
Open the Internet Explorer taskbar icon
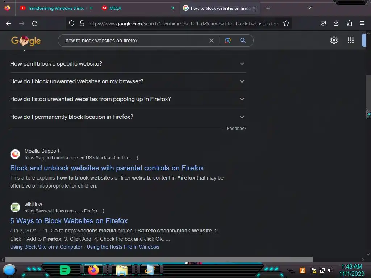(150, 270)
